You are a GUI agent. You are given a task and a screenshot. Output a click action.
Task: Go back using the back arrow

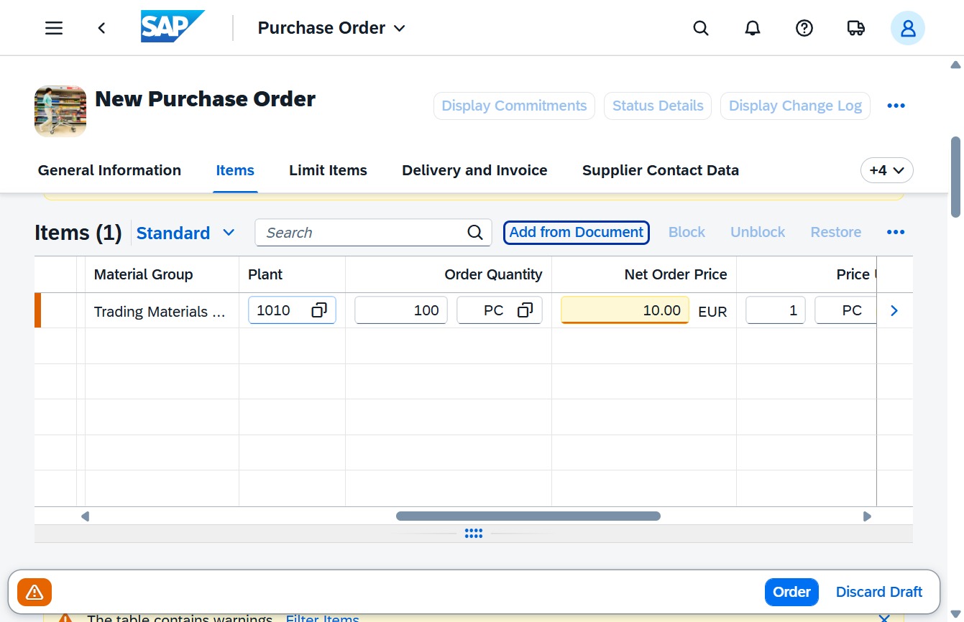(x=101, y=28)
